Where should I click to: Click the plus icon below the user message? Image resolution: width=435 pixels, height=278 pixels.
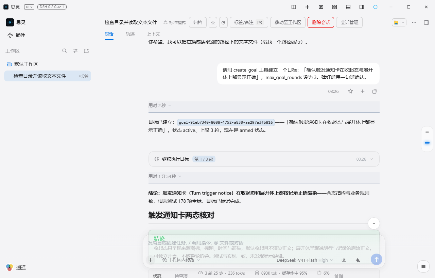click(363, 91)
